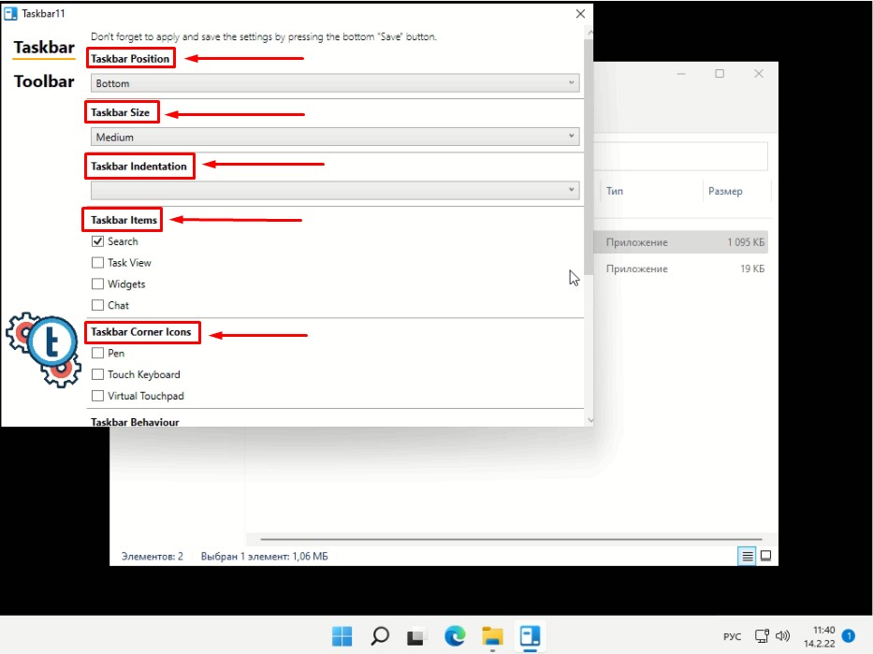The image size is (873, 654).
Task: Open File Explorer from the taskbar
Action: (x=492, y=636)
